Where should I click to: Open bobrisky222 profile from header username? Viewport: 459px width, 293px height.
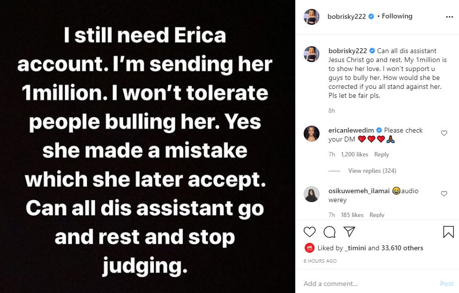pos(346,16)
